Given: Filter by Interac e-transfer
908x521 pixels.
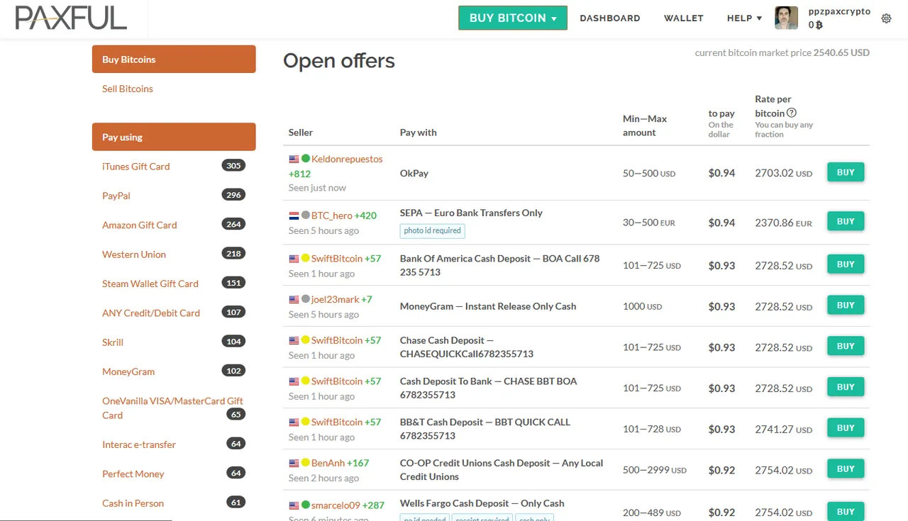Looking at the screenshot, I should [x=139, y=444].
